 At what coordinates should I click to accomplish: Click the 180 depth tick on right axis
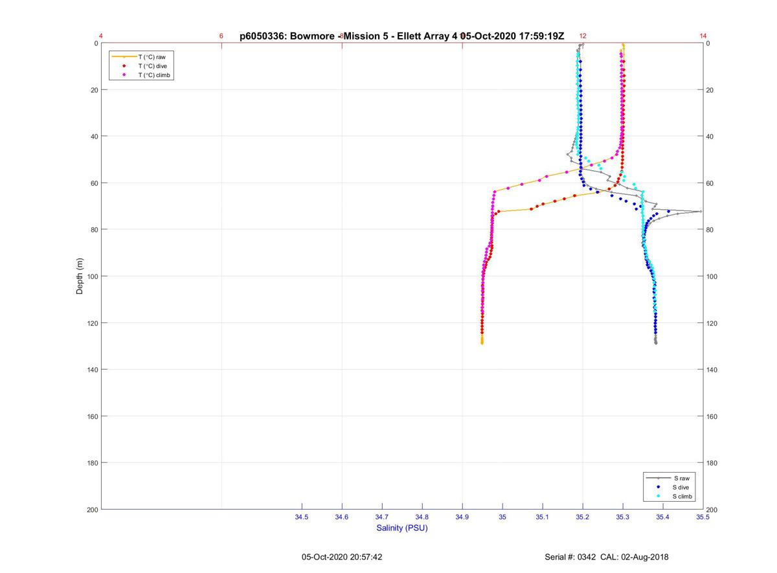coord(712,463)
